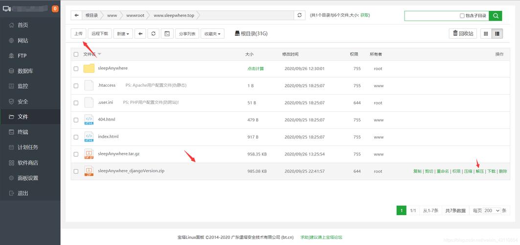Open the 收藏夹 dropdown
The image size is (520, 245).
click(x=212, y=33)
